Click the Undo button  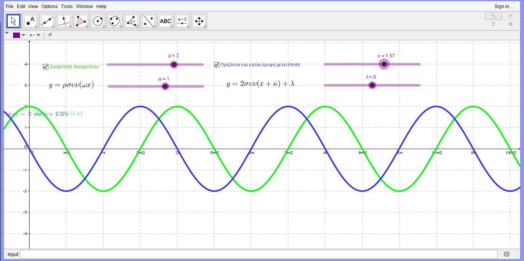point(493,16)
